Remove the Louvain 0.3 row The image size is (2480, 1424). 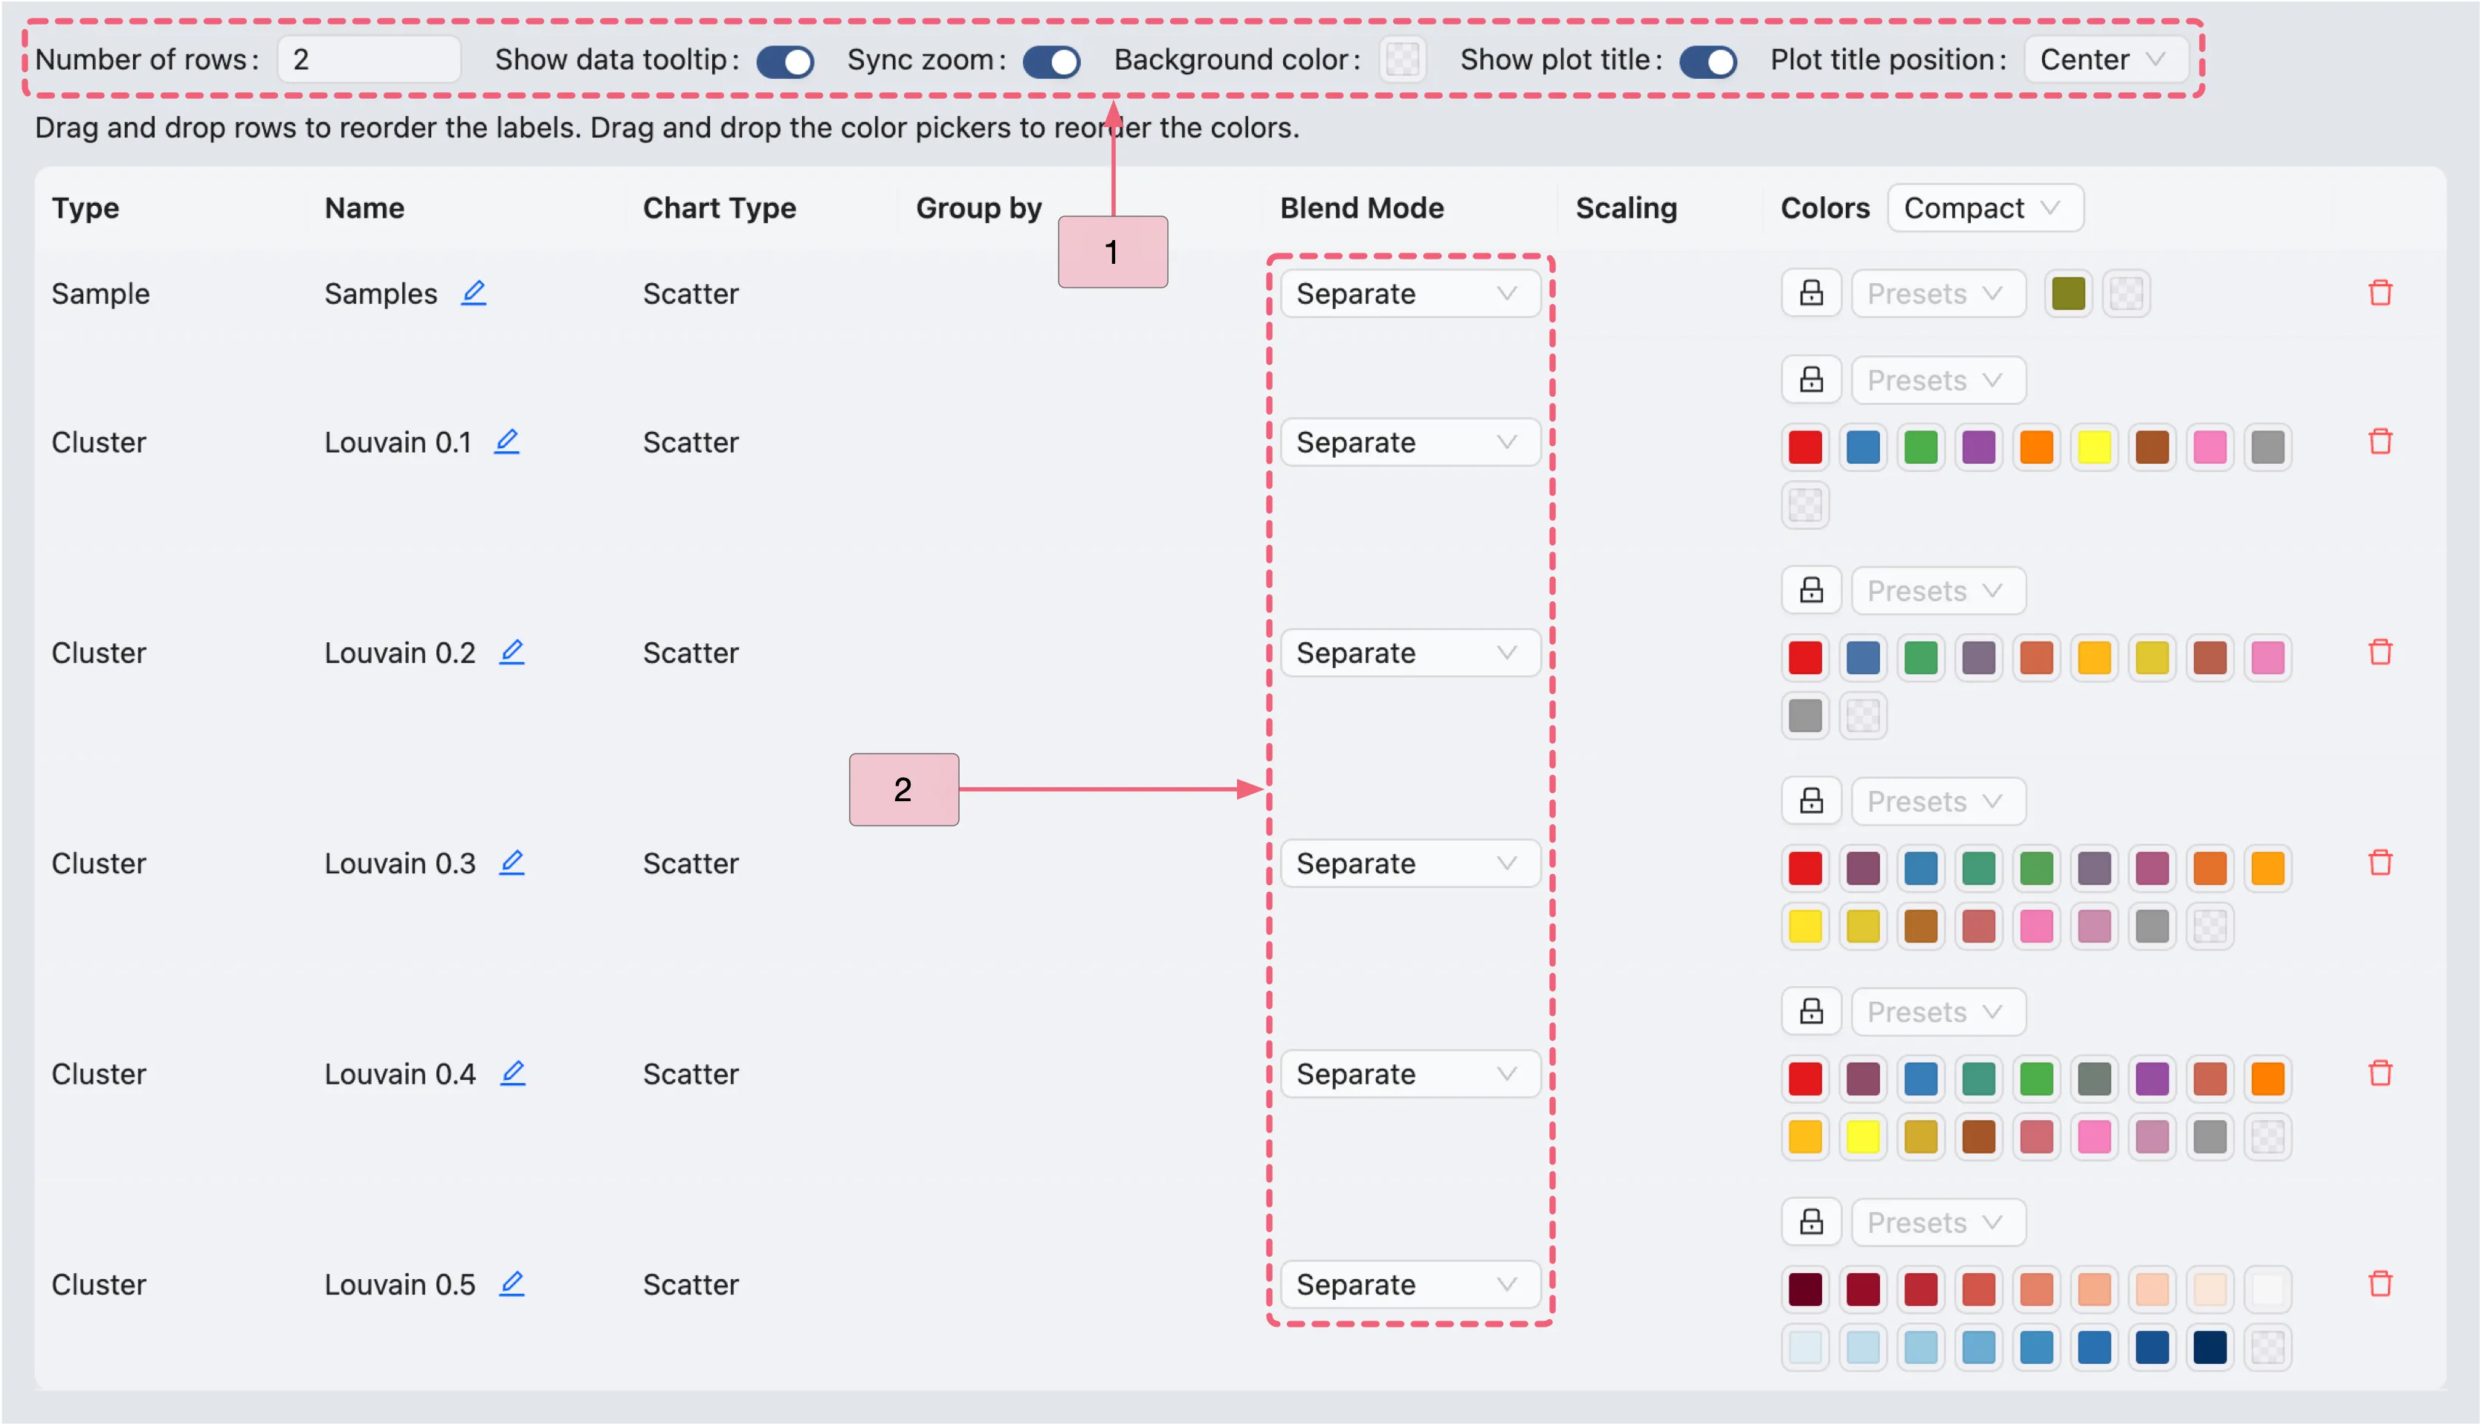2381,863
